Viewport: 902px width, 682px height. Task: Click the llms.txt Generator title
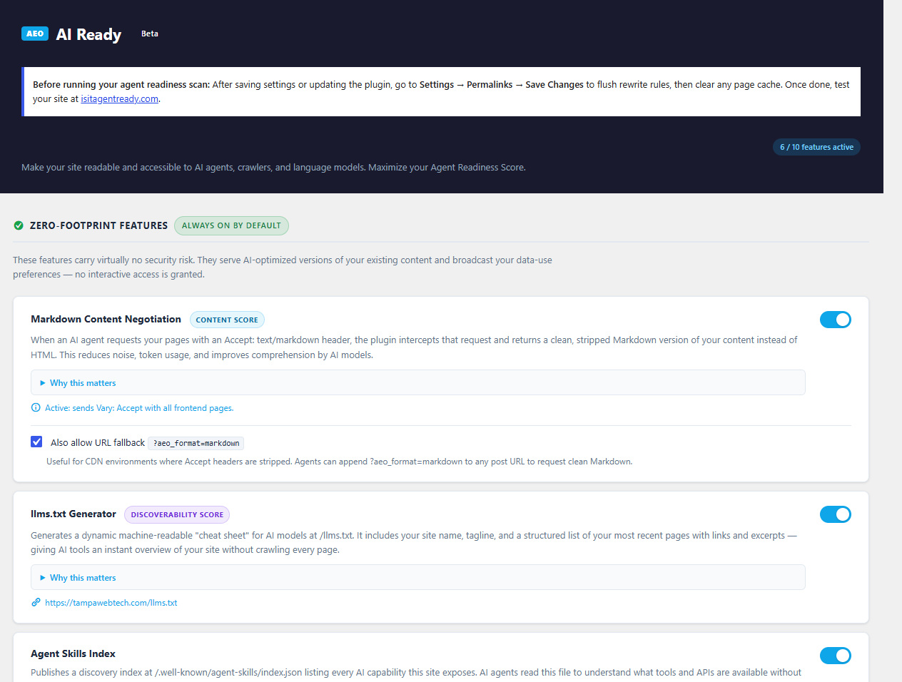coord(73,514)
